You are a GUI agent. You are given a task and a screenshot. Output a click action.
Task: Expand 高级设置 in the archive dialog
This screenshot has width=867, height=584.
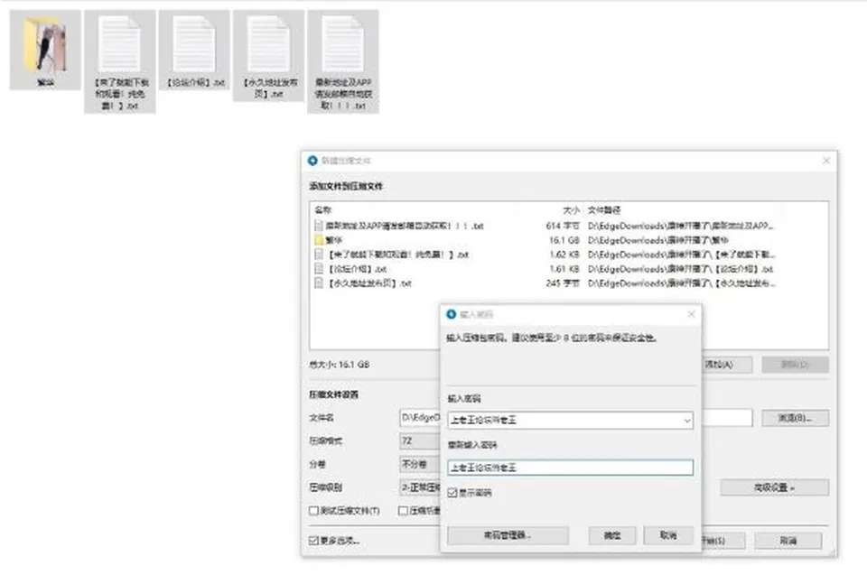(774, 487)
